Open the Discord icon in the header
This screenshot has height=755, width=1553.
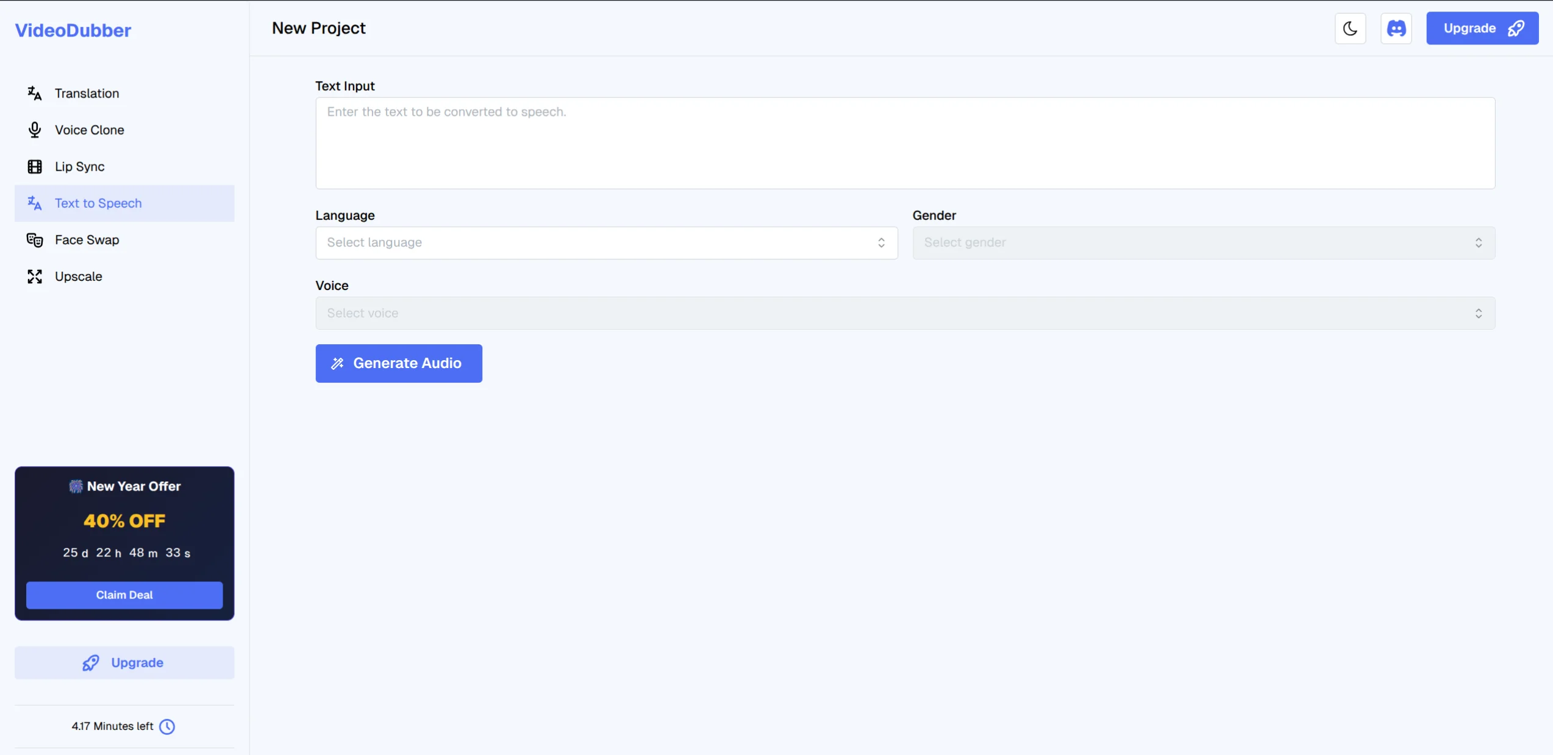[1396, 28]
